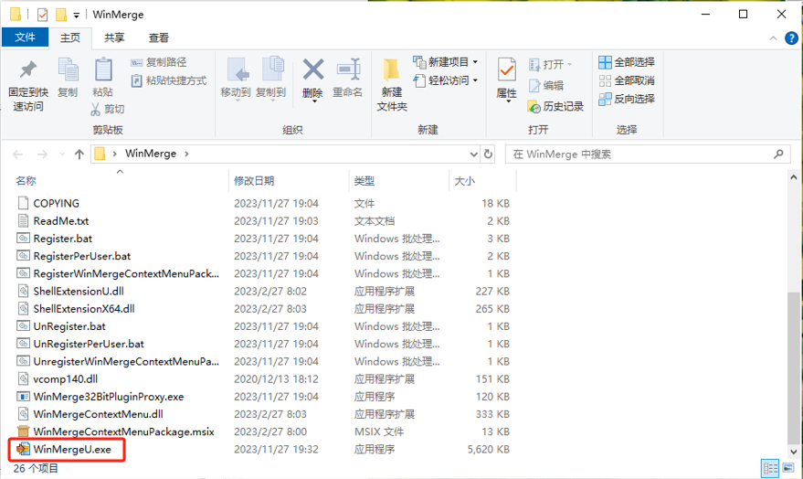Click the Back navigation arrow
Image resolution: width=803 pixels, height=479 pixels.
click(18, 154)
